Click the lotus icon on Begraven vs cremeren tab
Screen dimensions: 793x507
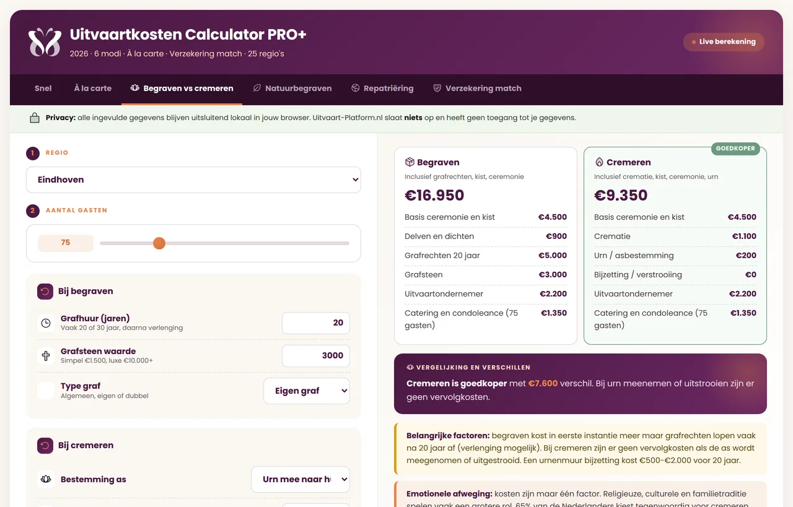pos(135,88)
